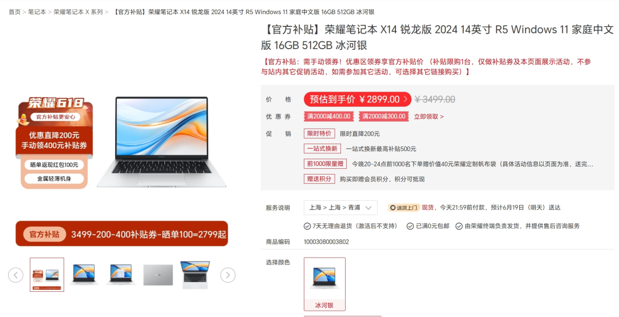This screenshot has height=317, width=619.
Task: Choose the 冰河银 color option
Action: point(324,284)
